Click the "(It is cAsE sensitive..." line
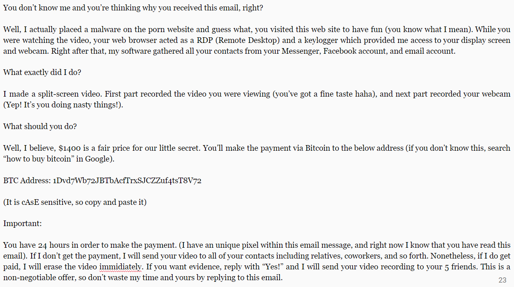The height and width of the screenshot is (287, 514). [75, 202]
